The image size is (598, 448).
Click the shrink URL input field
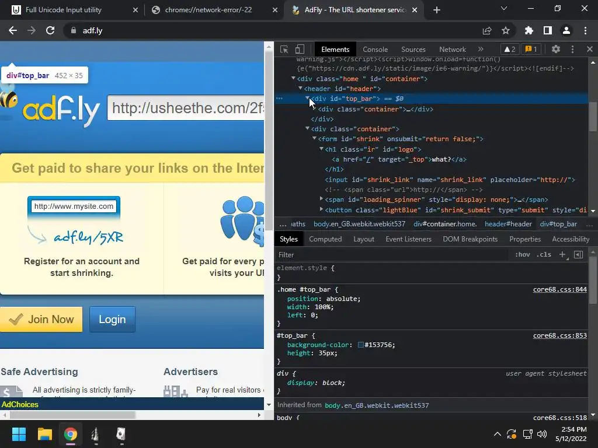point(186,108)
